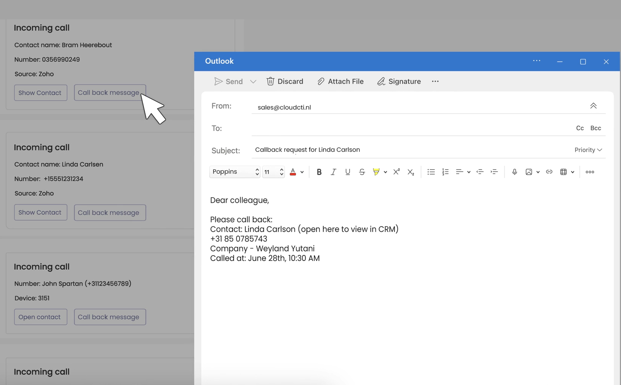Image resolution: width=621 pixels, height=385 pixels.
Task: Insert a bulleted list
Action: click(431, 172)
